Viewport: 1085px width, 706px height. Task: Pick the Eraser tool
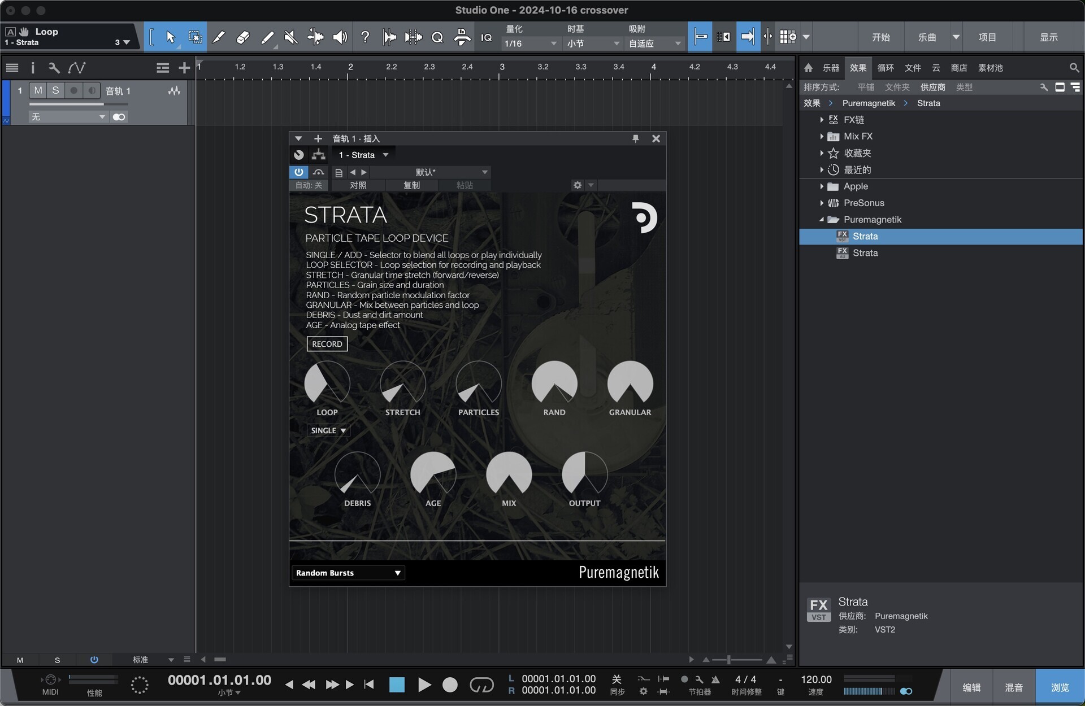coord(242,37)
